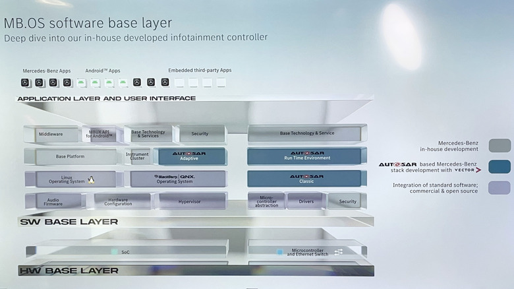Viewport: 514px width, 289px height.
Task: Click 'stack development with' legend text
Action: pyautogui.click(x=421, y=170)
